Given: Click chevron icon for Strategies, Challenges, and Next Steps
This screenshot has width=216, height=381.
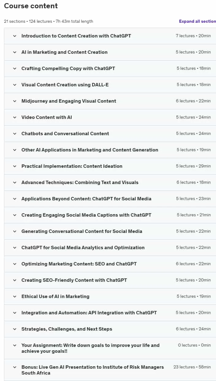Looking at the screenshot, I should click(14, 329).
